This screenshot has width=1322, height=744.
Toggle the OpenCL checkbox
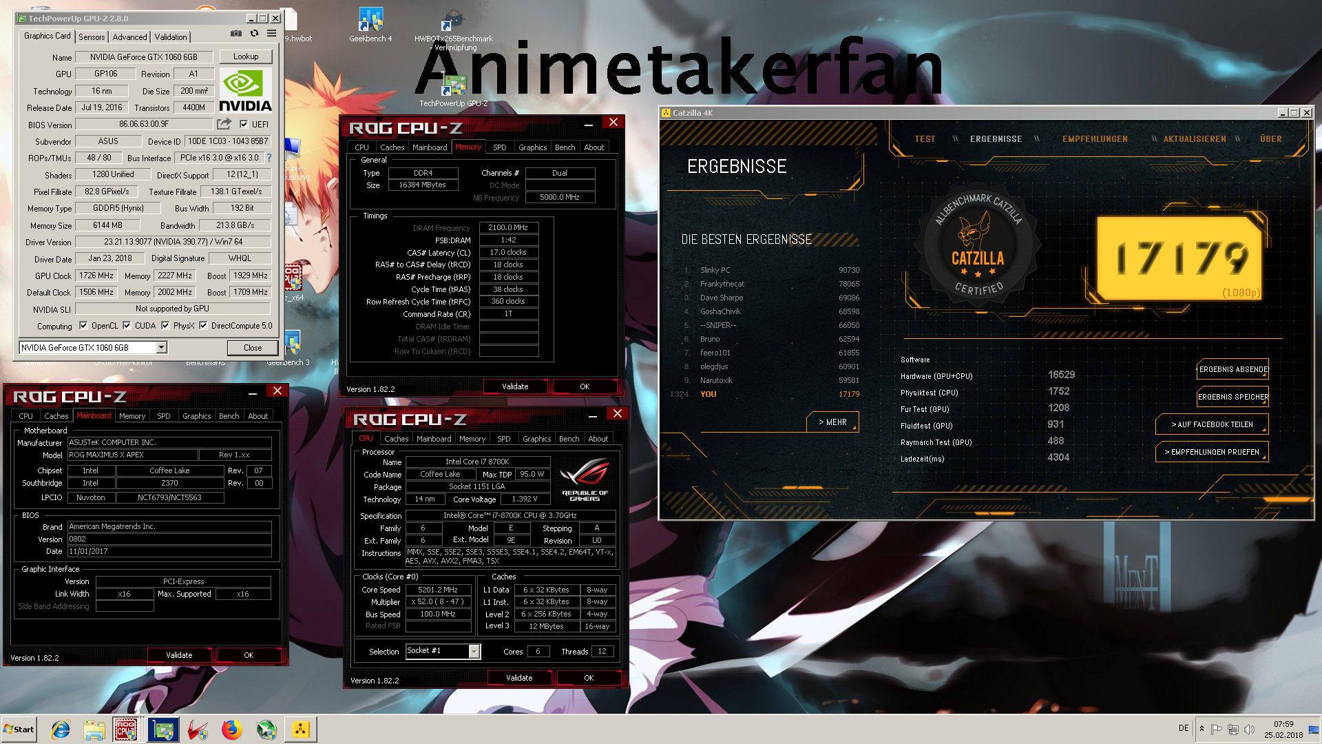83,326
